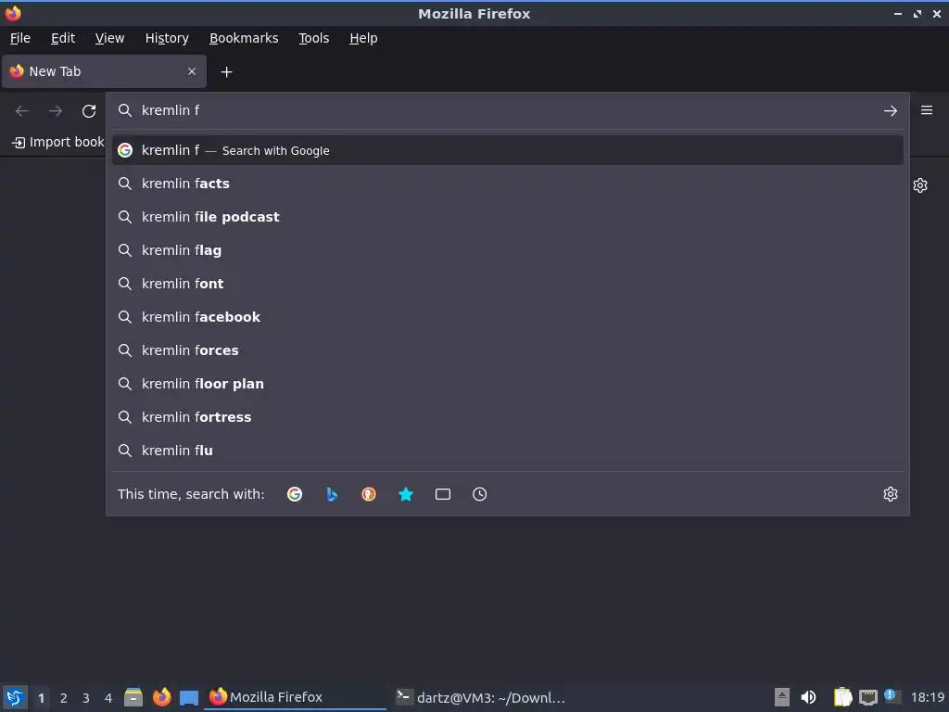Viewport: 949px width, 712px height.
Task: Search this time with Bing icon
Action: 332,494
